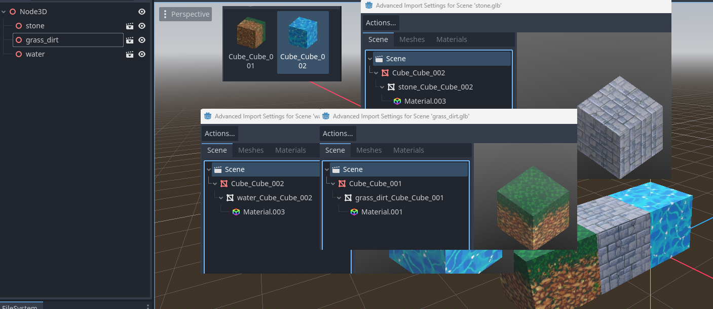Click Scene clapperboard icon in water window
The width and height of the screenshot is (713, 309).
click(218, 169)
